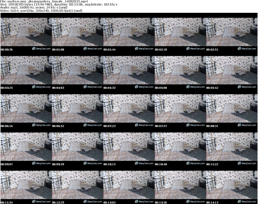
Task: Select the thumbnail at 00:11:54
Action: pos(26,185)
